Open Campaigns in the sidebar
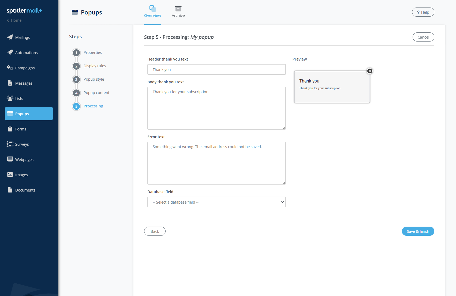 click(x=29, y=68)
